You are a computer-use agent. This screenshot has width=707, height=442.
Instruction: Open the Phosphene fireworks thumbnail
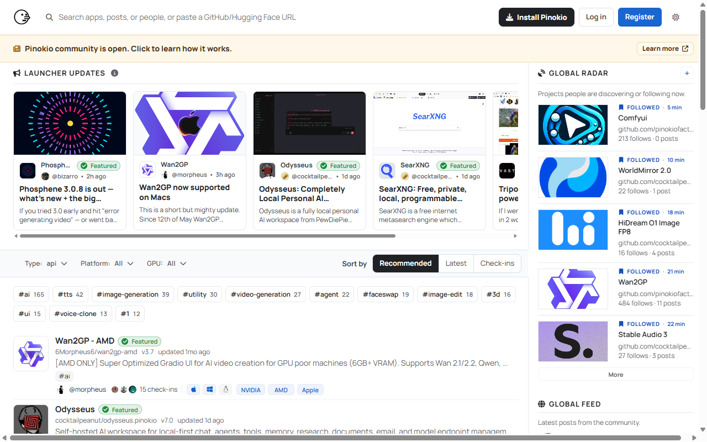pos(70,123)
